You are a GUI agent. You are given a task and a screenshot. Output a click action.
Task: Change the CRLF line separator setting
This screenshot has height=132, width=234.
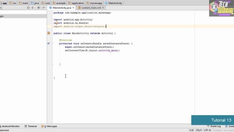pyautogui.click(x=199, y=130)
